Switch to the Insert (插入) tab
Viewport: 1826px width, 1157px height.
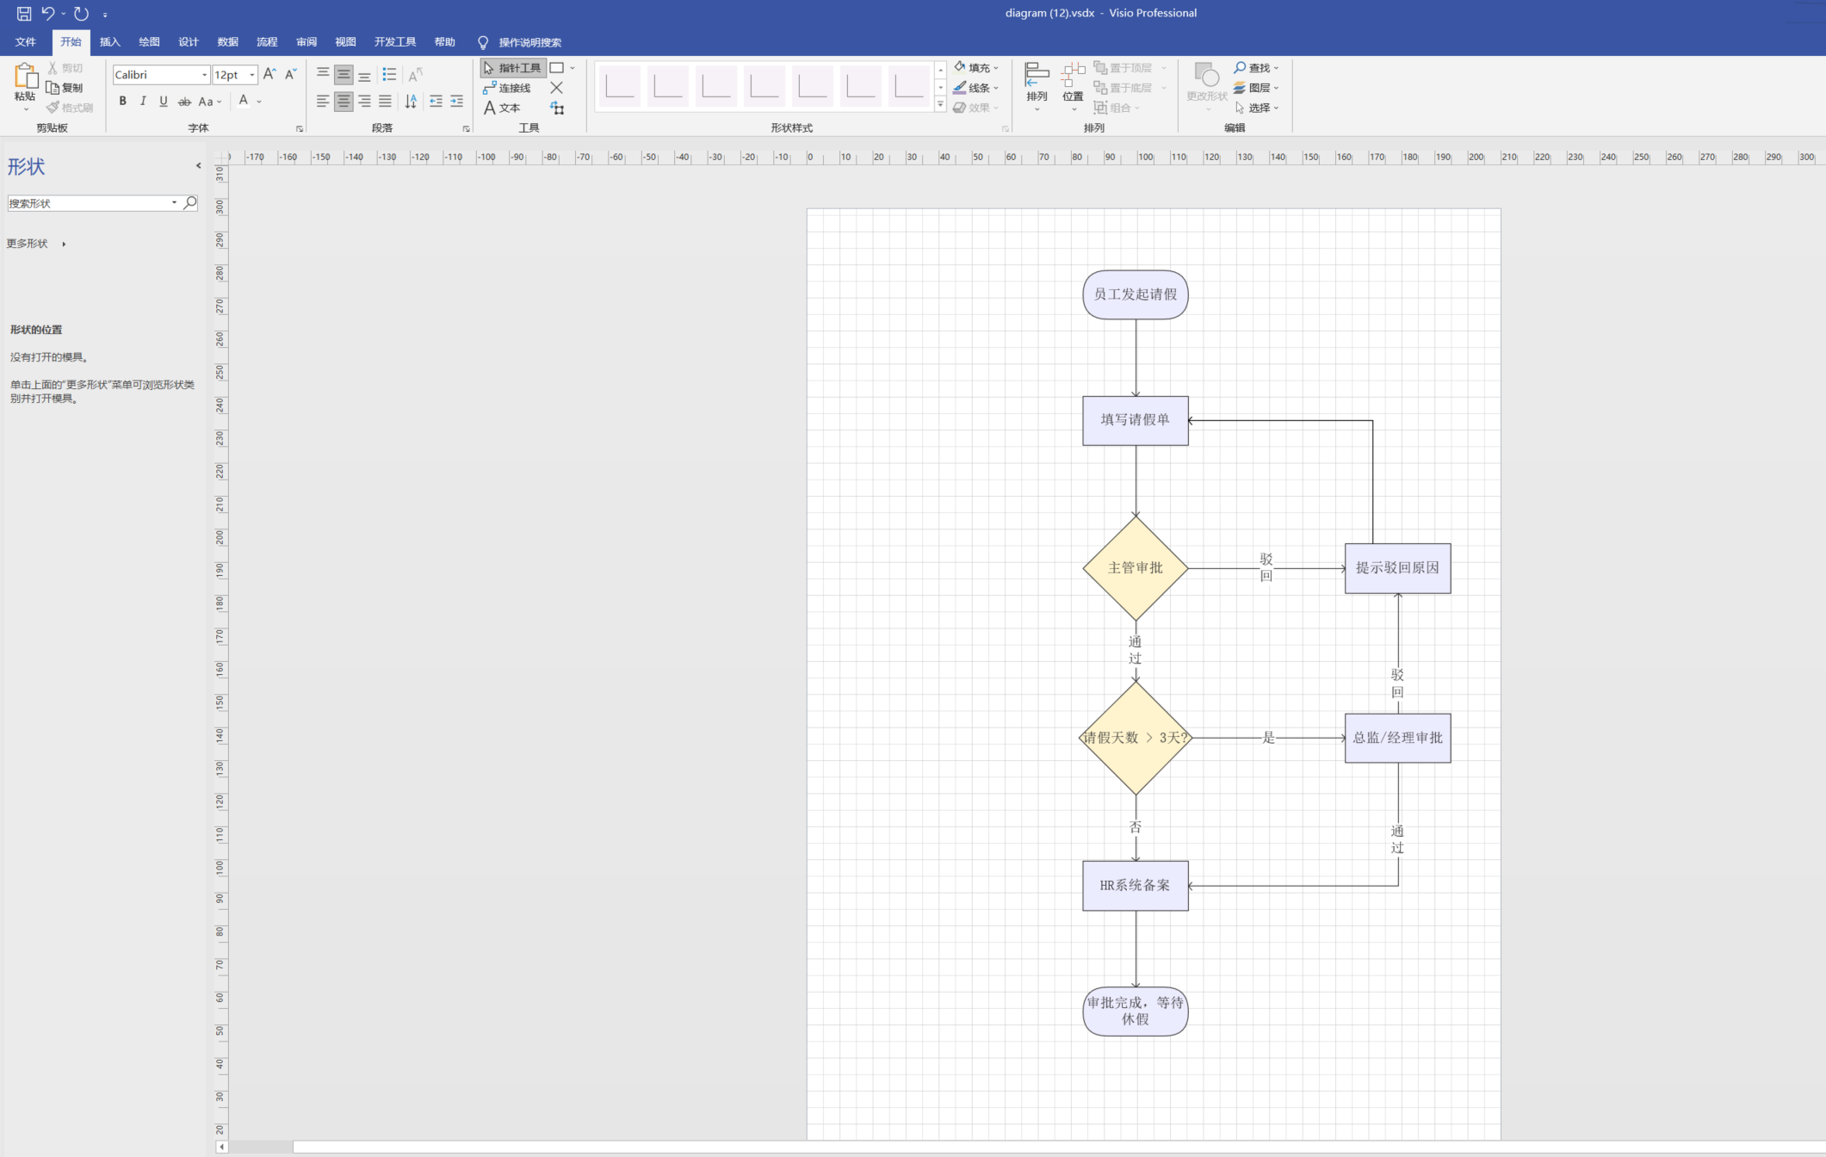point(109,42)
